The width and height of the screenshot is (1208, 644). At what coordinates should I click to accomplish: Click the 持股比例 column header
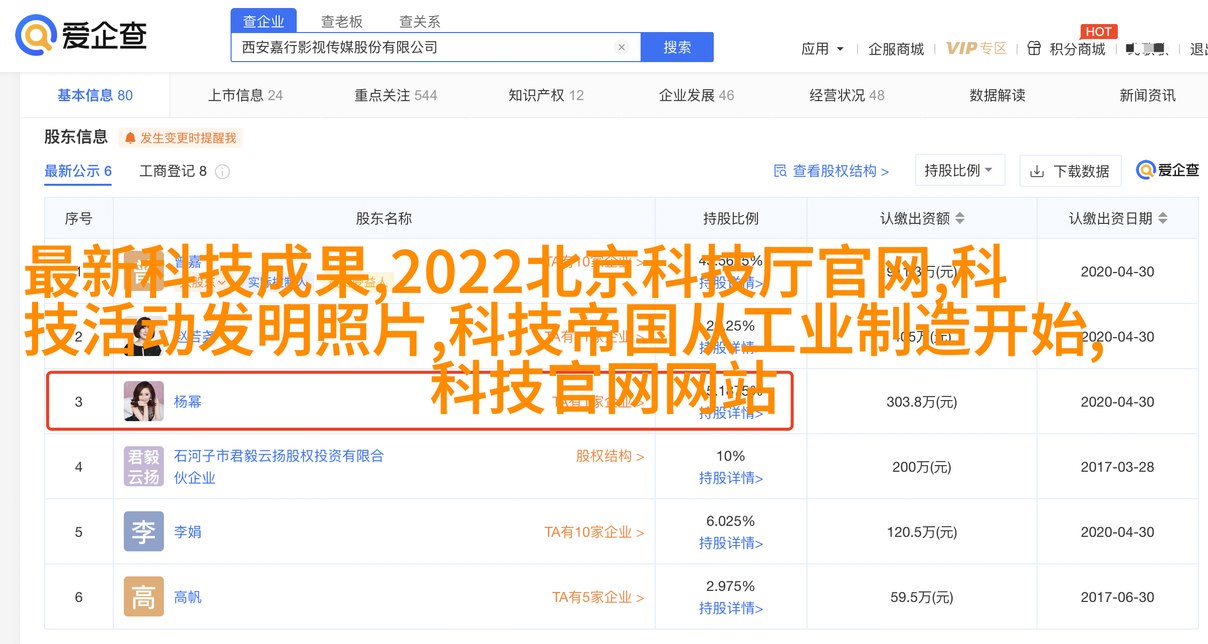(731, 218)
